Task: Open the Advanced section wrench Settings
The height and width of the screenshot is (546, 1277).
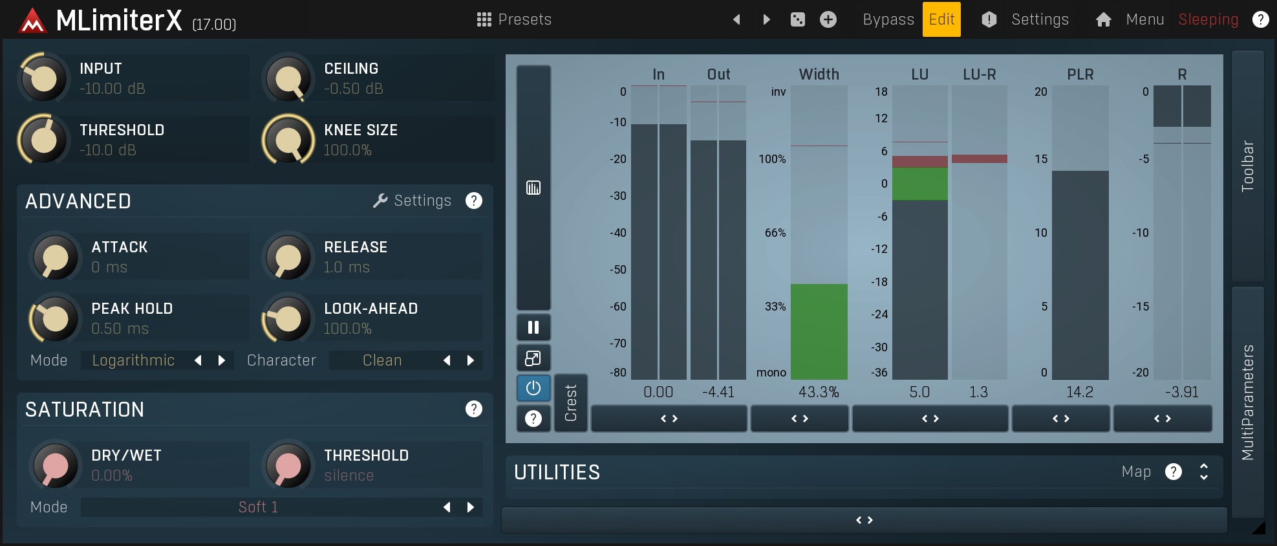Action: point(413,201)
